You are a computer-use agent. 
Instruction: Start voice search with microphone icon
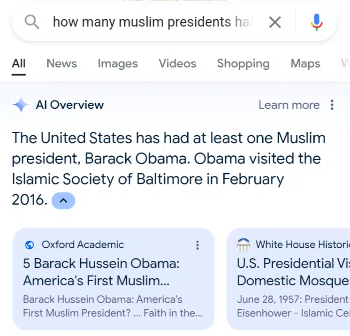click(x=317, y=22)
